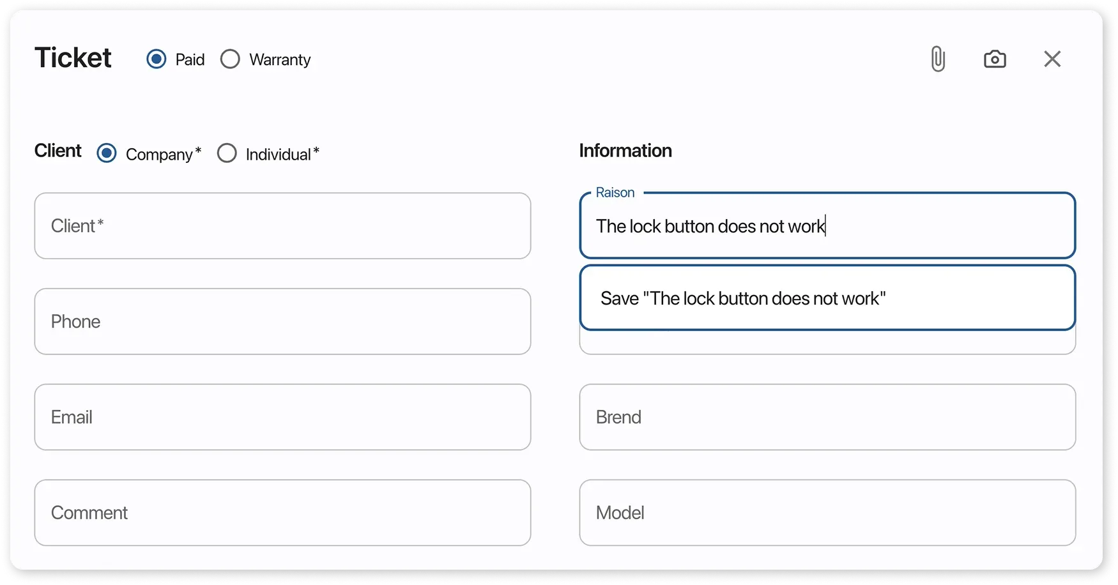Click the Information section title

pos(625,151)
